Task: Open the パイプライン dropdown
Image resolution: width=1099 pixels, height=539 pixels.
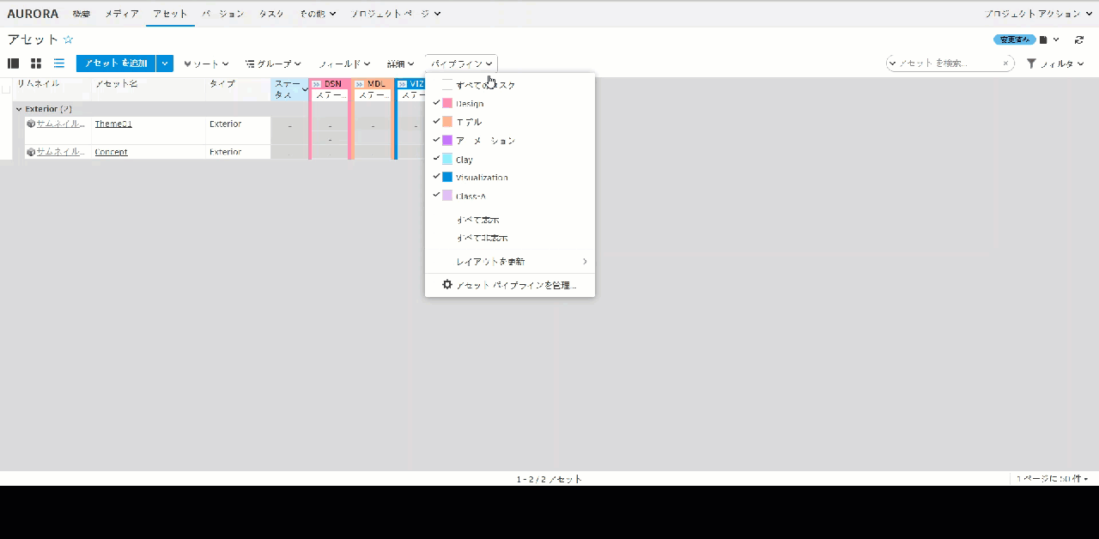Action: [462, 63]
